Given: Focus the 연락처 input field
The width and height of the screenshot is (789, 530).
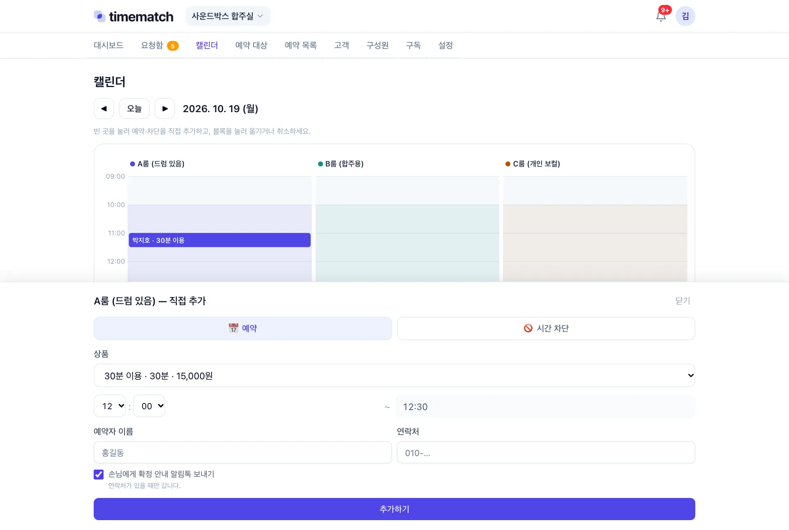Looking at the screenshot, I should pyautogui.click(x=546, y=452).
